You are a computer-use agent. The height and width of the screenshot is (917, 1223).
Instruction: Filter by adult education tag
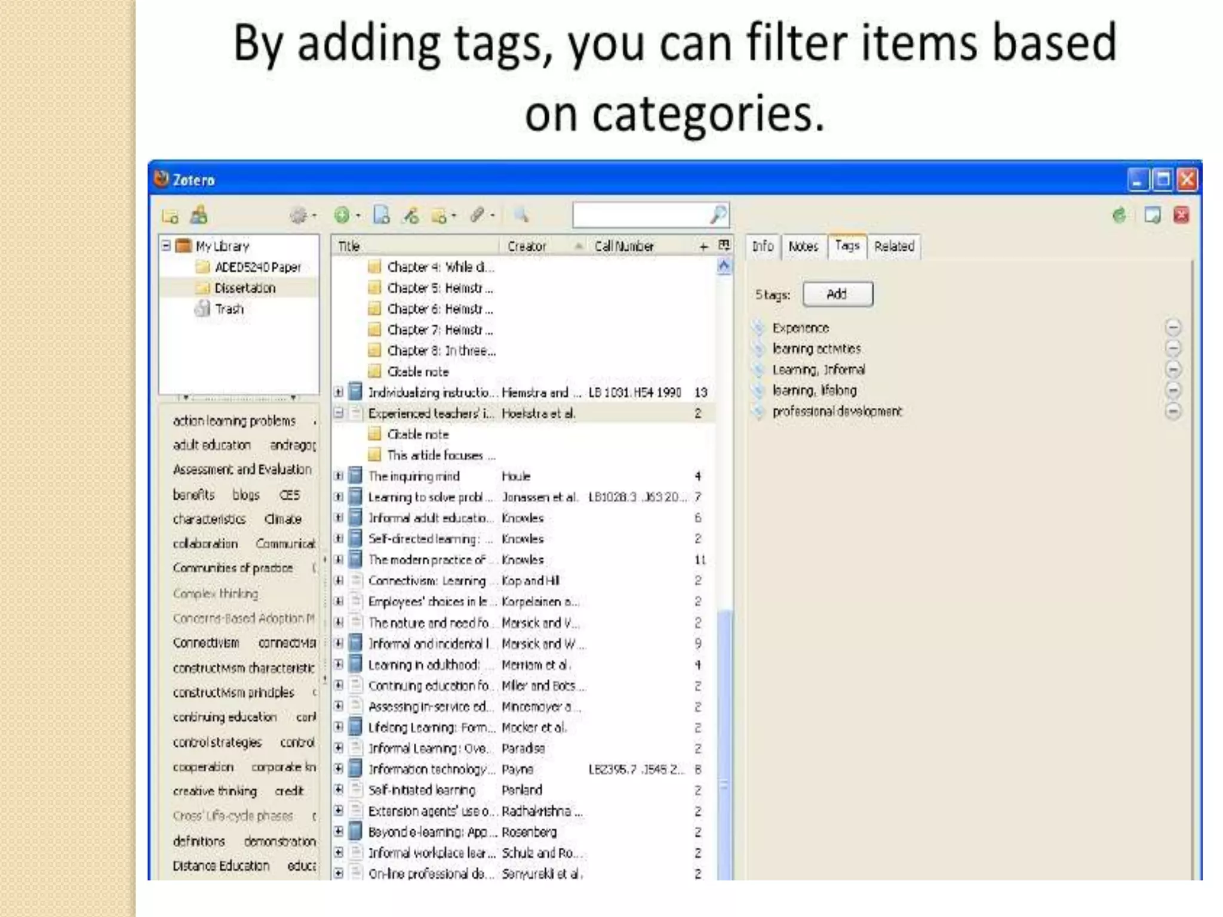click(x=211, y=445)
